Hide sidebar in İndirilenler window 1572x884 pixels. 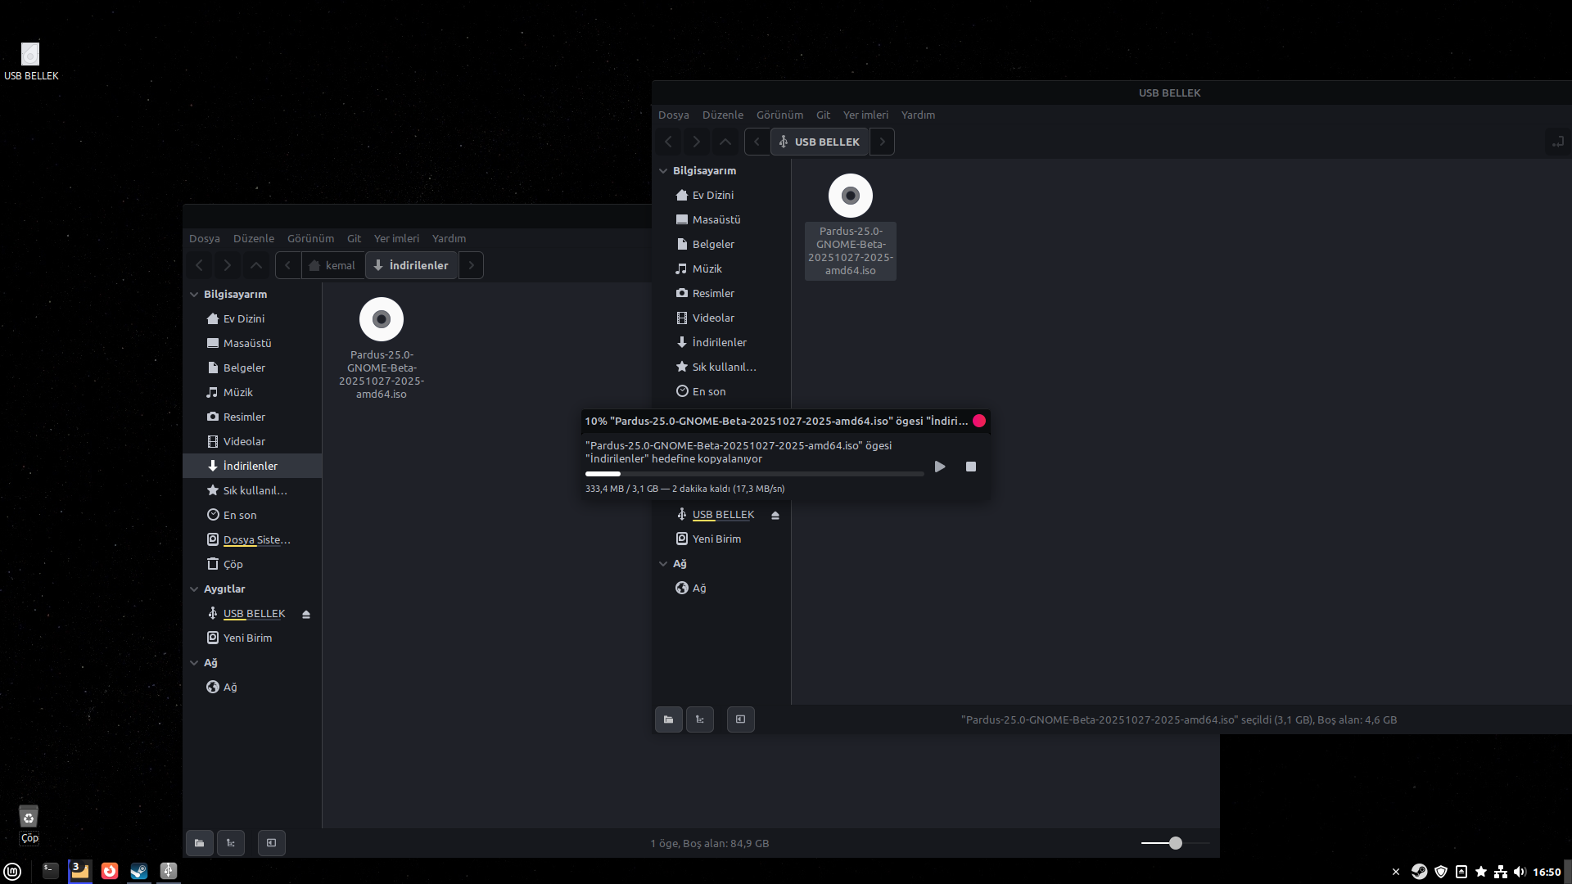272,843
